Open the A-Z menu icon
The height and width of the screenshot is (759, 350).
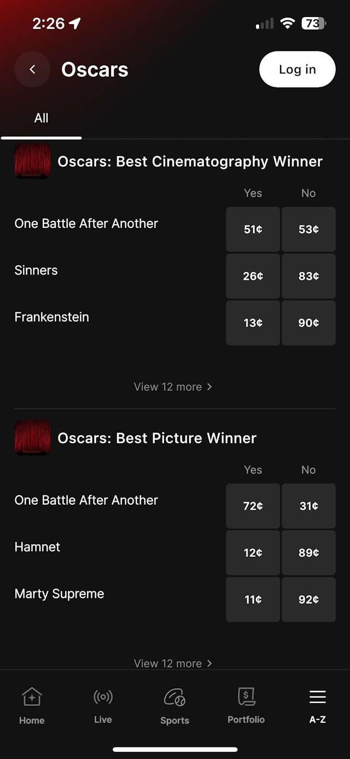[x=317, y=697]
